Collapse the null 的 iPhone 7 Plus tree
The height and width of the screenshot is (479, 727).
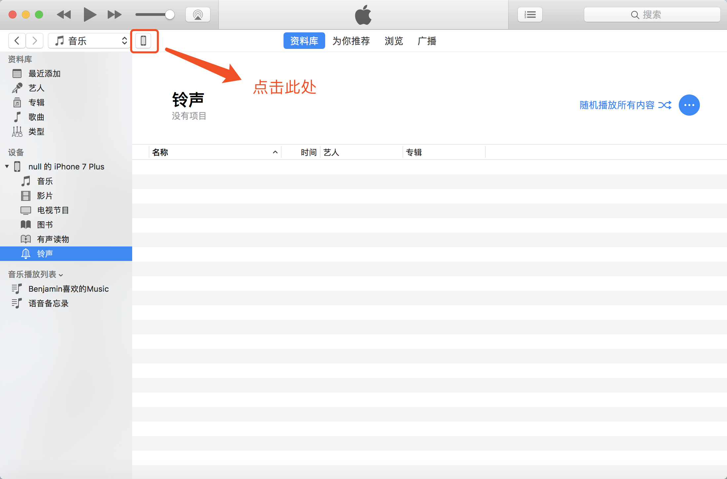pyautogui.click(x=7, y=166)
